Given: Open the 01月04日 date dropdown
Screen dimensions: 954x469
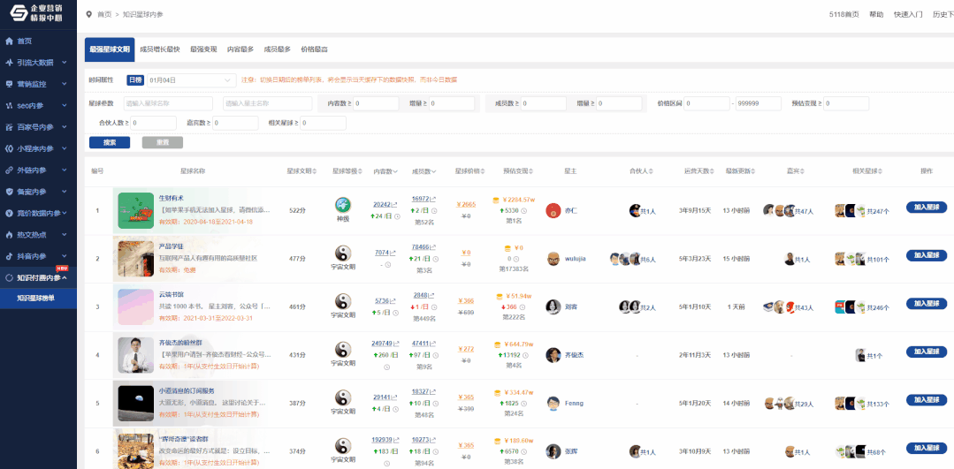Looking at the screenshot, I should (x=191, y=79).
